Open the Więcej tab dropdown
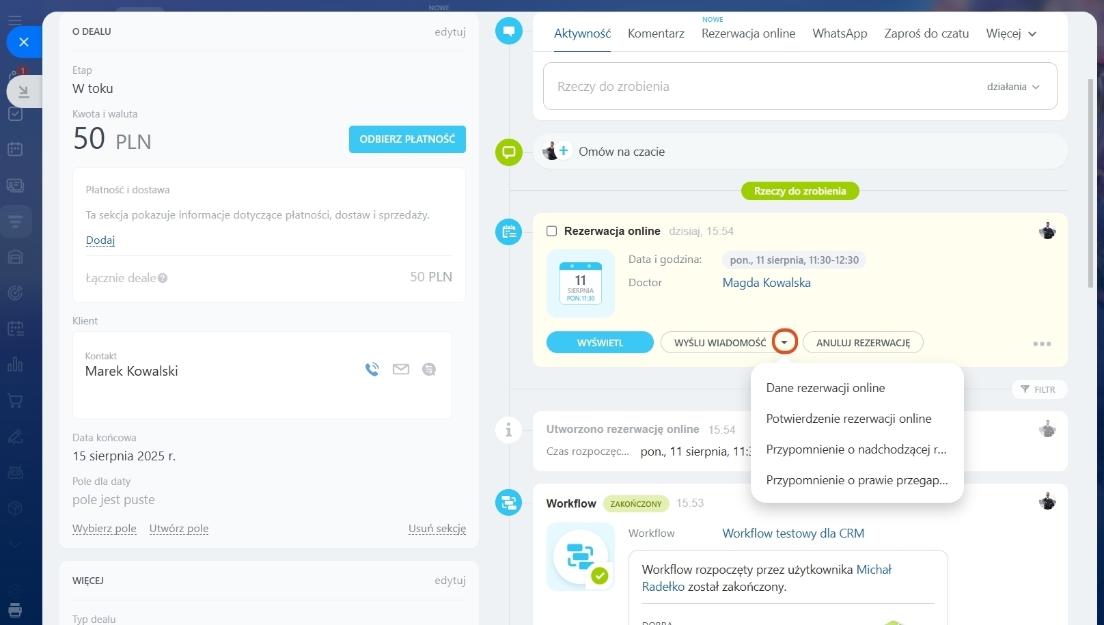 1011,33
